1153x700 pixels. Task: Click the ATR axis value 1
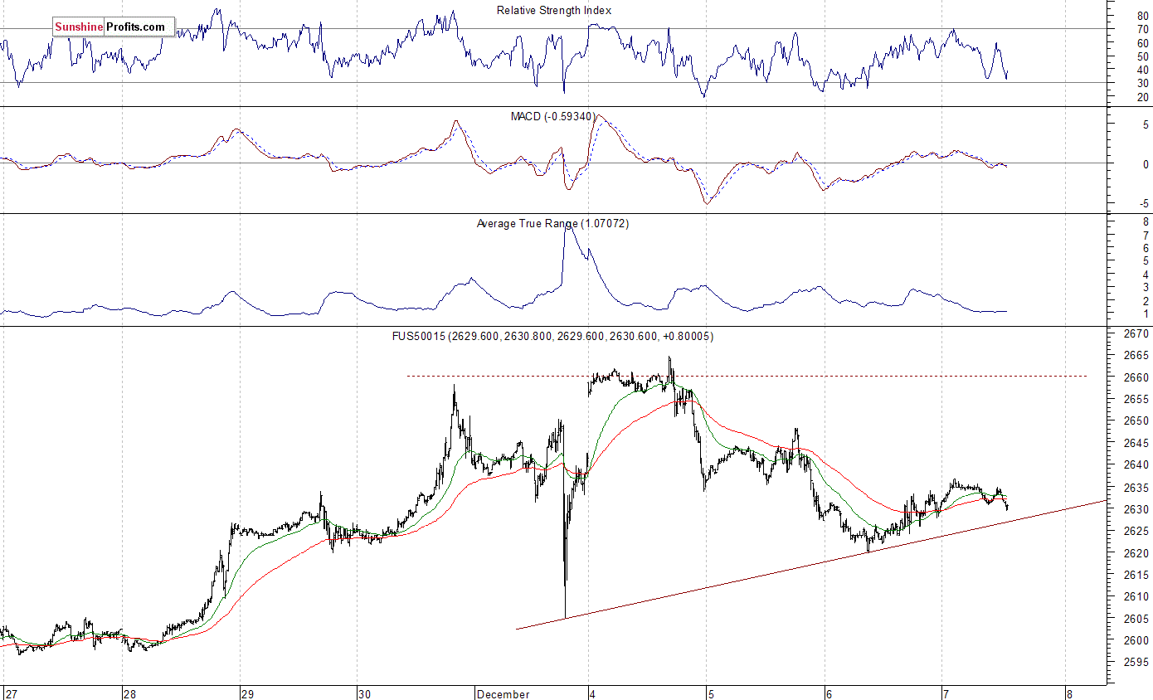(x=1146, y=314)
